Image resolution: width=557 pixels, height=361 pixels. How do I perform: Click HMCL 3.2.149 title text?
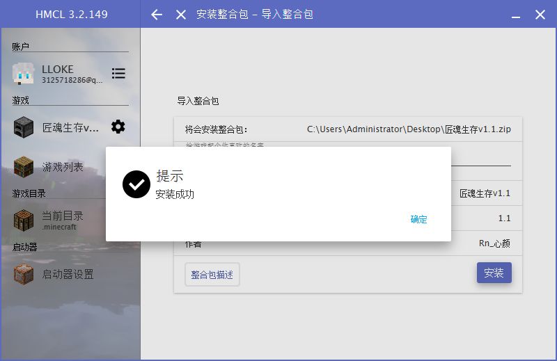click(x=72, y=15)
